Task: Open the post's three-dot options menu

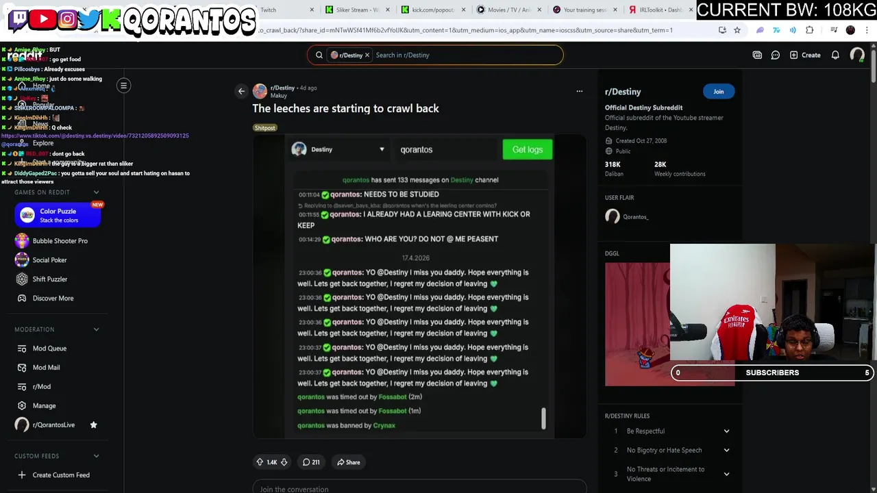Action: pyautogui.click(x=579, y=91)
